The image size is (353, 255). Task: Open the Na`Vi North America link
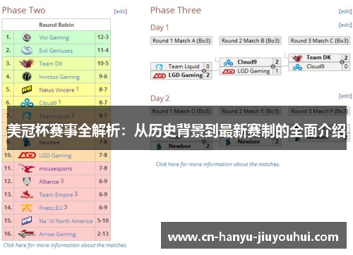click(x=66, y=221)
